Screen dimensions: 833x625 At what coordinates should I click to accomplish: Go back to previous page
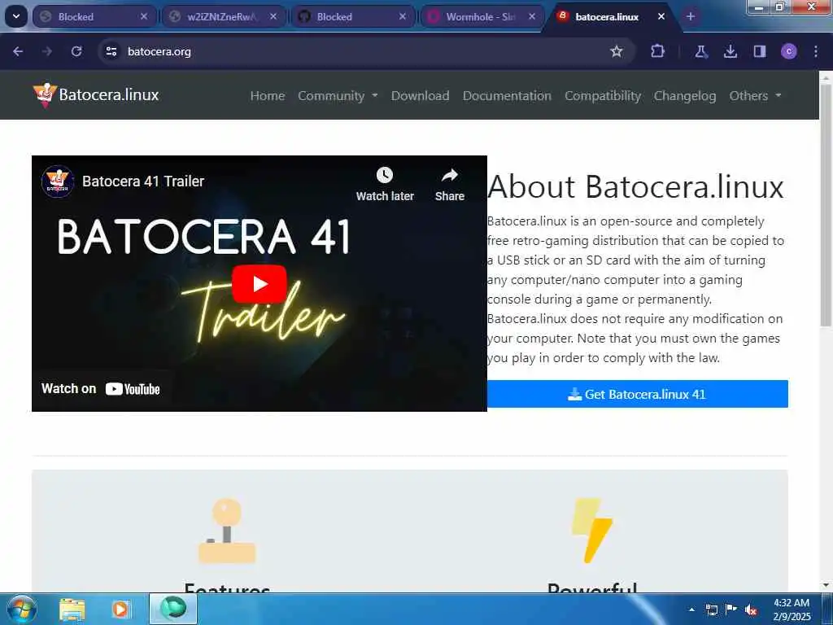[x=18, y=51]
